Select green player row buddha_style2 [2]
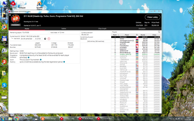 (136, 54)
